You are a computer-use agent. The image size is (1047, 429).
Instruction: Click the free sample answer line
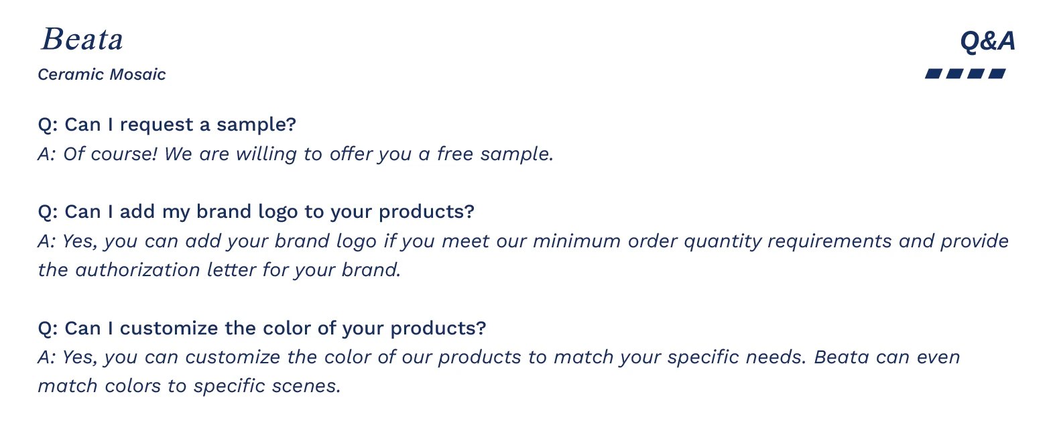[296, 154]
